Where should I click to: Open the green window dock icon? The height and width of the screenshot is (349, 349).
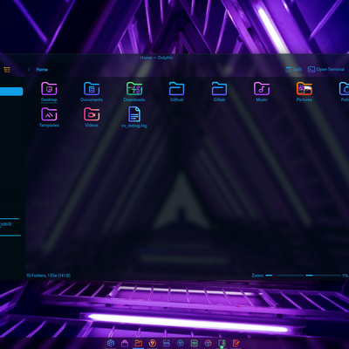tap(195, 343)
